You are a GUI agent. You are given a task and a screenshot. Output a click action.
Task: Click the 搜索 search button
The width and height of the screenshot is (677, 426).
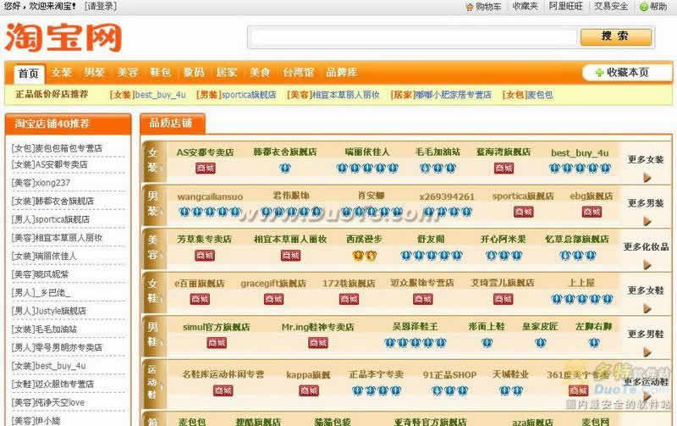[616, 36]
